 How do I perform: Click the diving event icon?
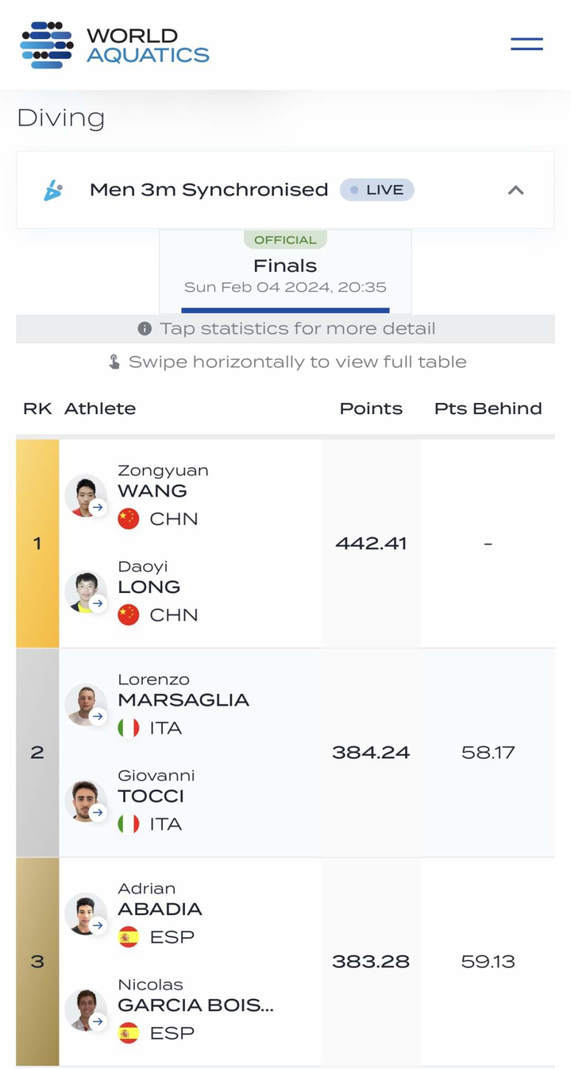click(53, 191)
